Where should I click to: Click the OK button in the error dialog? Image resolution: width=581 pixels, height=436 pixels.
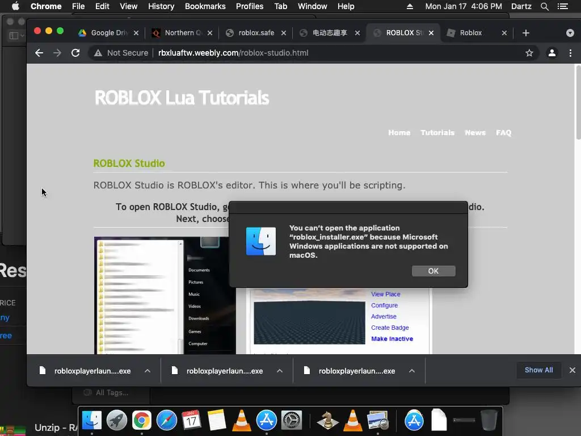(433, 271)
